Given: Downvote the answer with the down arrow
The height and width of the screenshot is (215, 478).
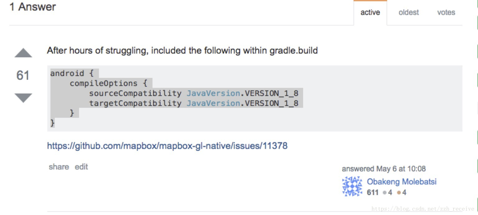Looking at the screenshot, I should click(x=23, y=98).
